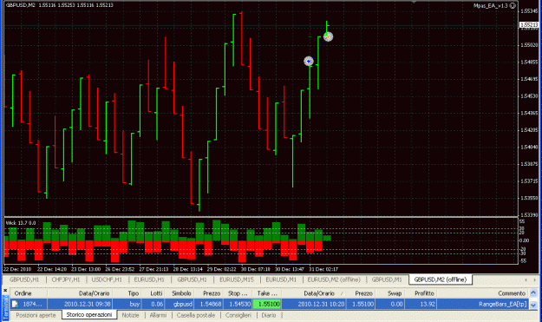542x322 pixels.
Task: Open the Notizie tab
Action: (130, 315)
